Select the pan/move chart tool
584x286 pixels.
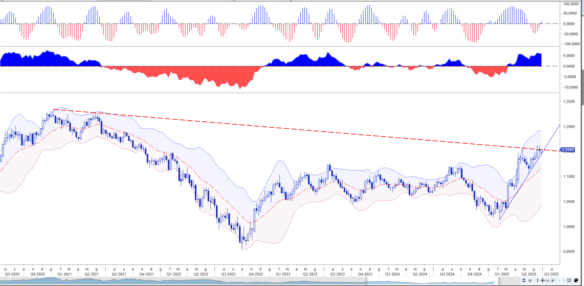[543, 280]
